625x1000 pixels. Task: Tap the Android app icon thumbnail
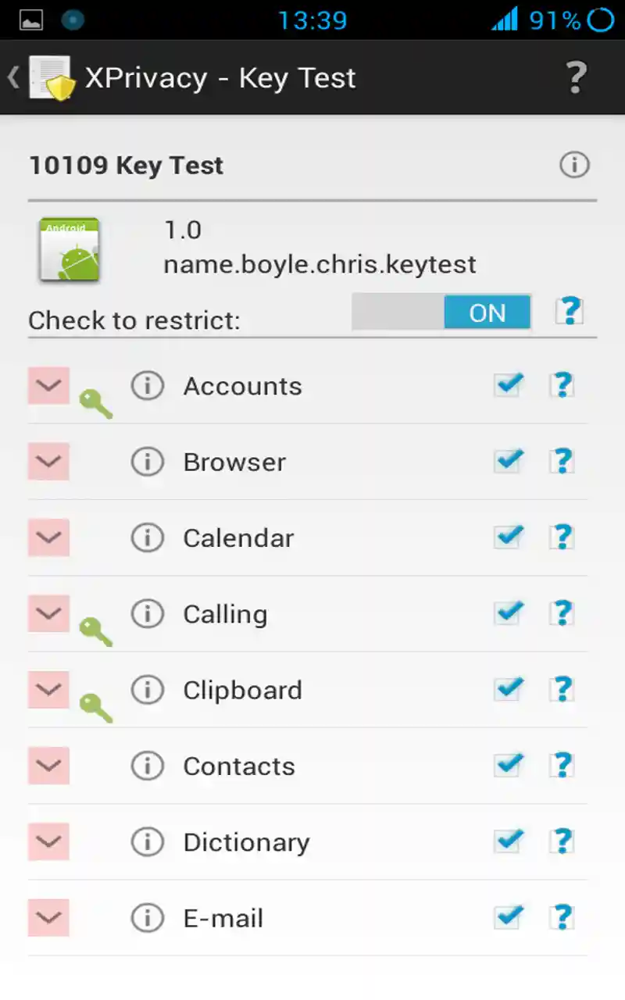point(70,250)
